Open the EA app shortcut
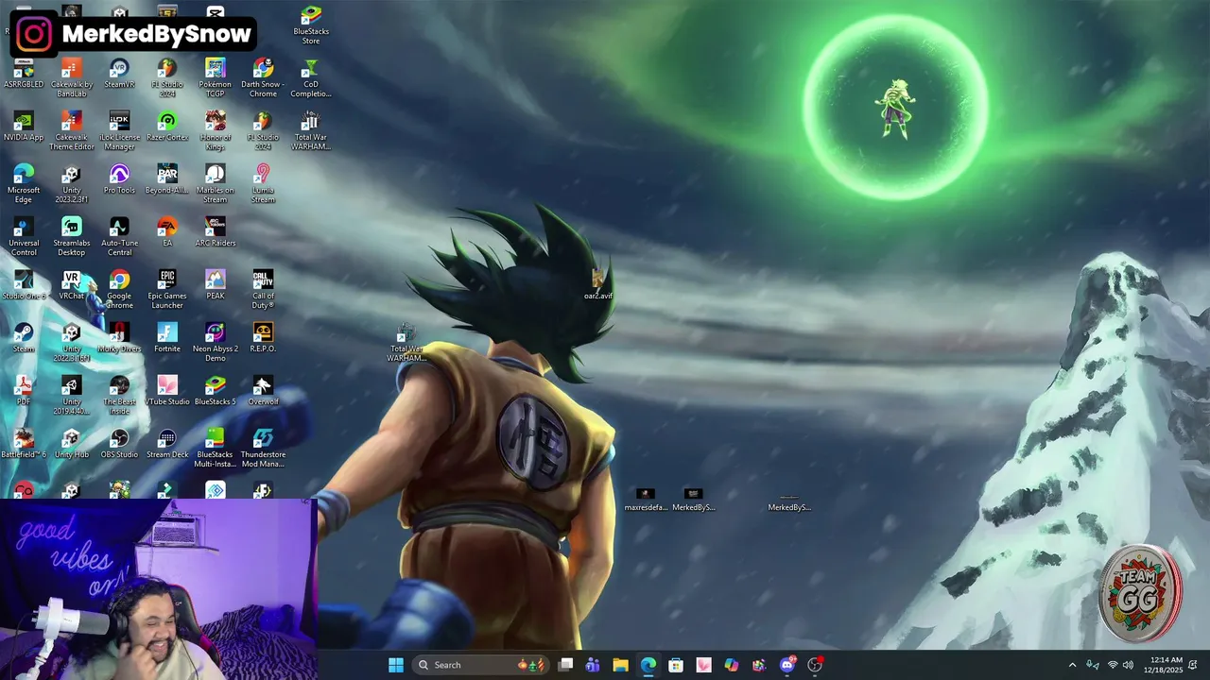This screenshot has height=680, width=1210. pyautogui.click(x=167, y=233)
